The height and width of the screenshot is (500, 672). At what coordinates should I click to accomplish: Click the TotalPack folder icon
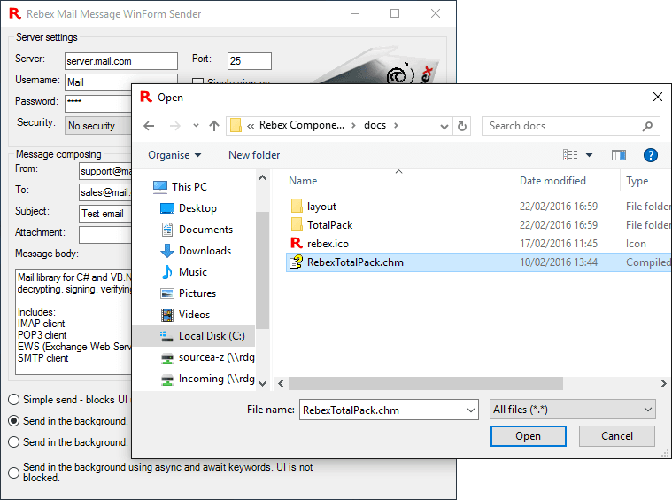click(x=297, y=224)
